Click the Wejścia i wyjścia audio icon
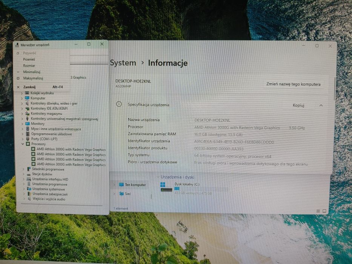This screenshot has height=264, width=352. [x=29, y=199]
